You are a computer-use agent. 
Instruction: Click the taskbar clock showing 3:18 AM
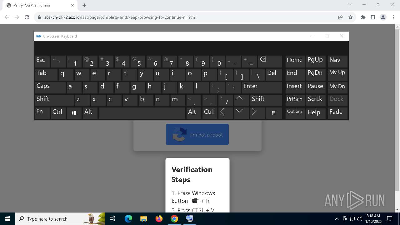373,219
